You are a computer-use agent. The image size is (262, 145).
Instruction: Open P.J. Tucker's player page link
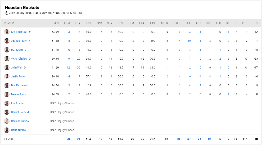[17, 50]
